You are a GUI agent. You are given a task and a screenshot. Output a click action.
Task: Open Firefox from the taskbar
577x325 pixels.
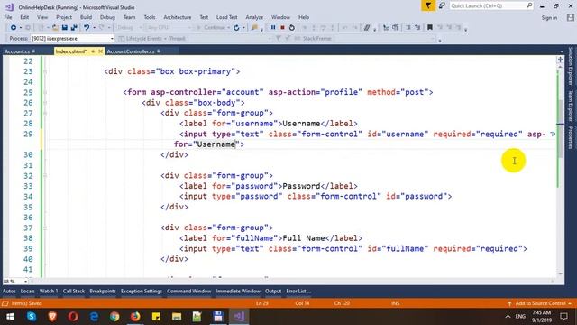click(x=135, y=317)
